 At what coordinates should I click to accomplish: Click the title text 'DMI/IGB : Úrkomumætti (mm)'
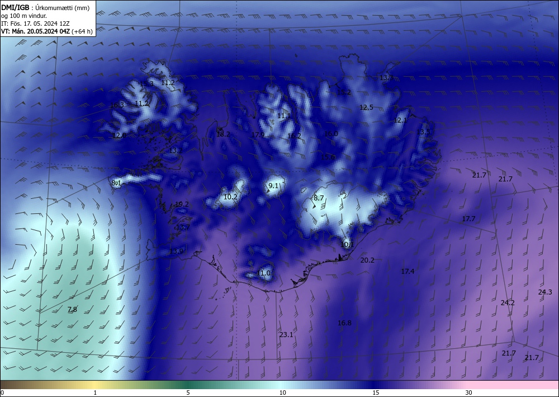45,7
